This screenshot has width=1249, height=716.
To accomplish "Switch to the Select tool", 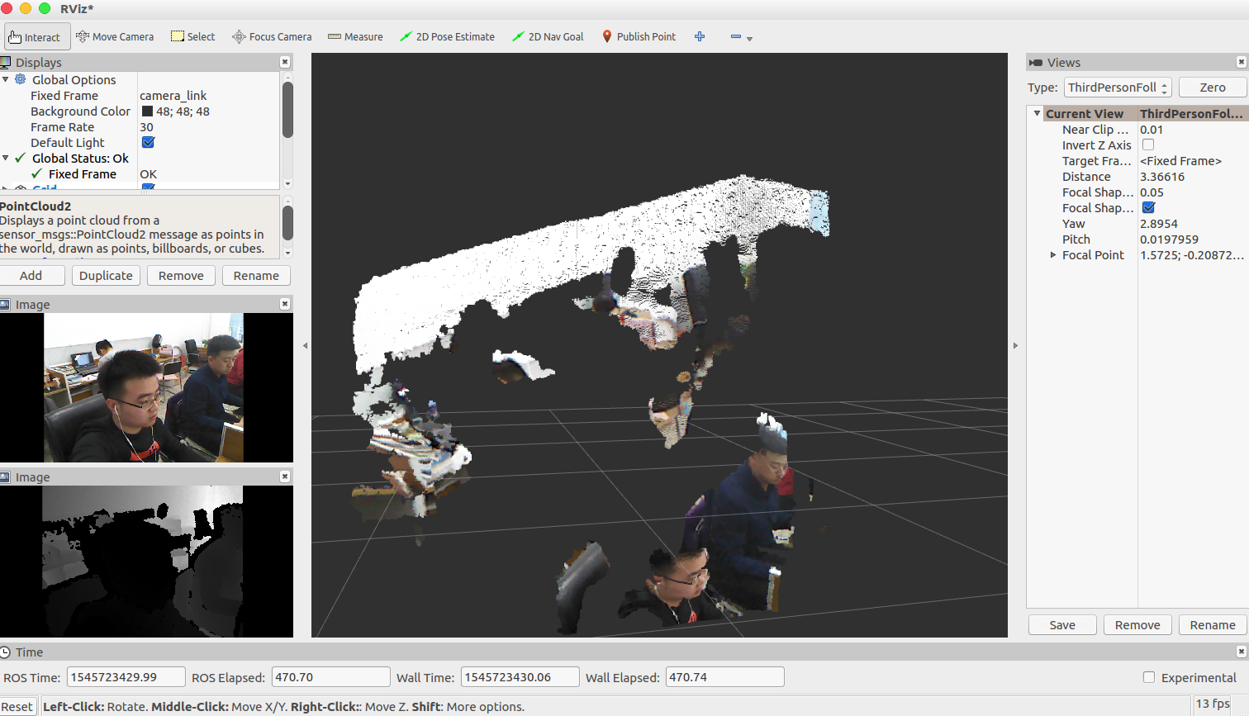I will click(192, 36).
